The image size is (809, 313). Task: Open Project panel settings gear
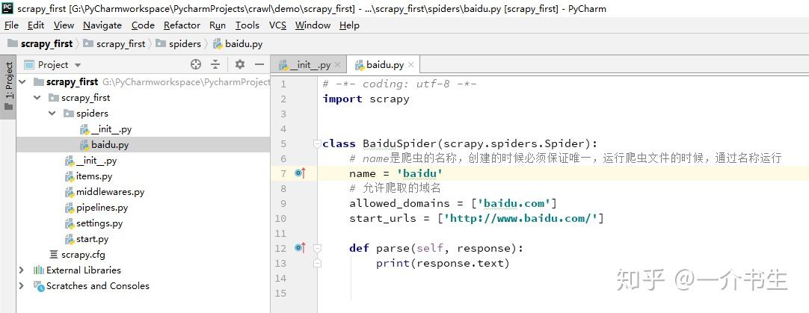pyautogui.click(x=240, y=64)
